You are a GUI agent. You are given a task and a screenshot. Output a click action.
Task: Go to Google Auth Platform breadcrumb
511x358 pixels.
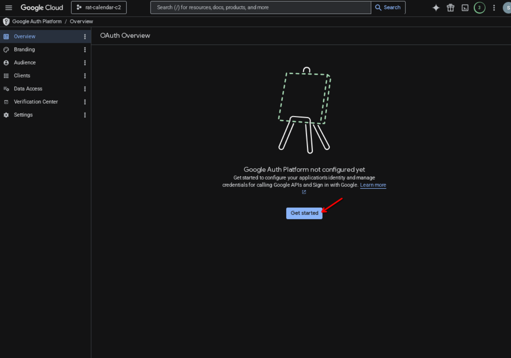[x=37, y=21]
